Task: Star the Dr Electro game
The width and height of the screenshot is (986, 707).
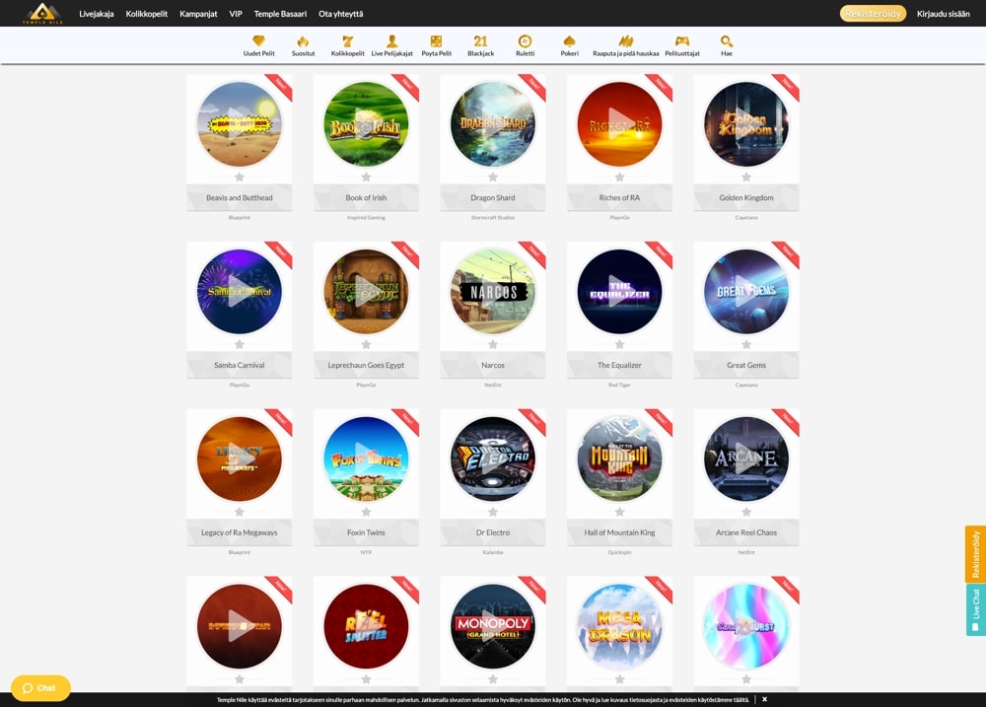Action: coord(493,512)
